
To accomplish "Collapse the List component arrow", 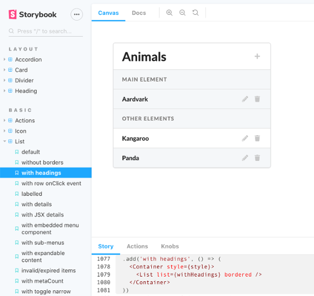I will 4,141.
